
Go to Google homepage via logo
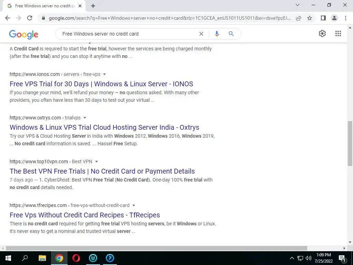coord(24,35)
